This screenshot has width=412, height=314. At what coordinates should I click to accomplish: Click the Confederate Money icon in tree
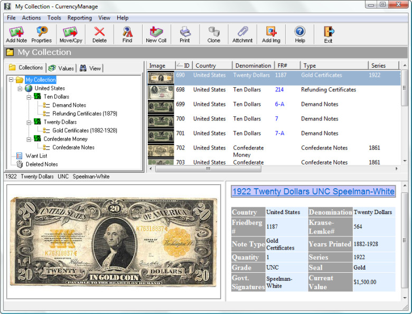pos(38,138)
